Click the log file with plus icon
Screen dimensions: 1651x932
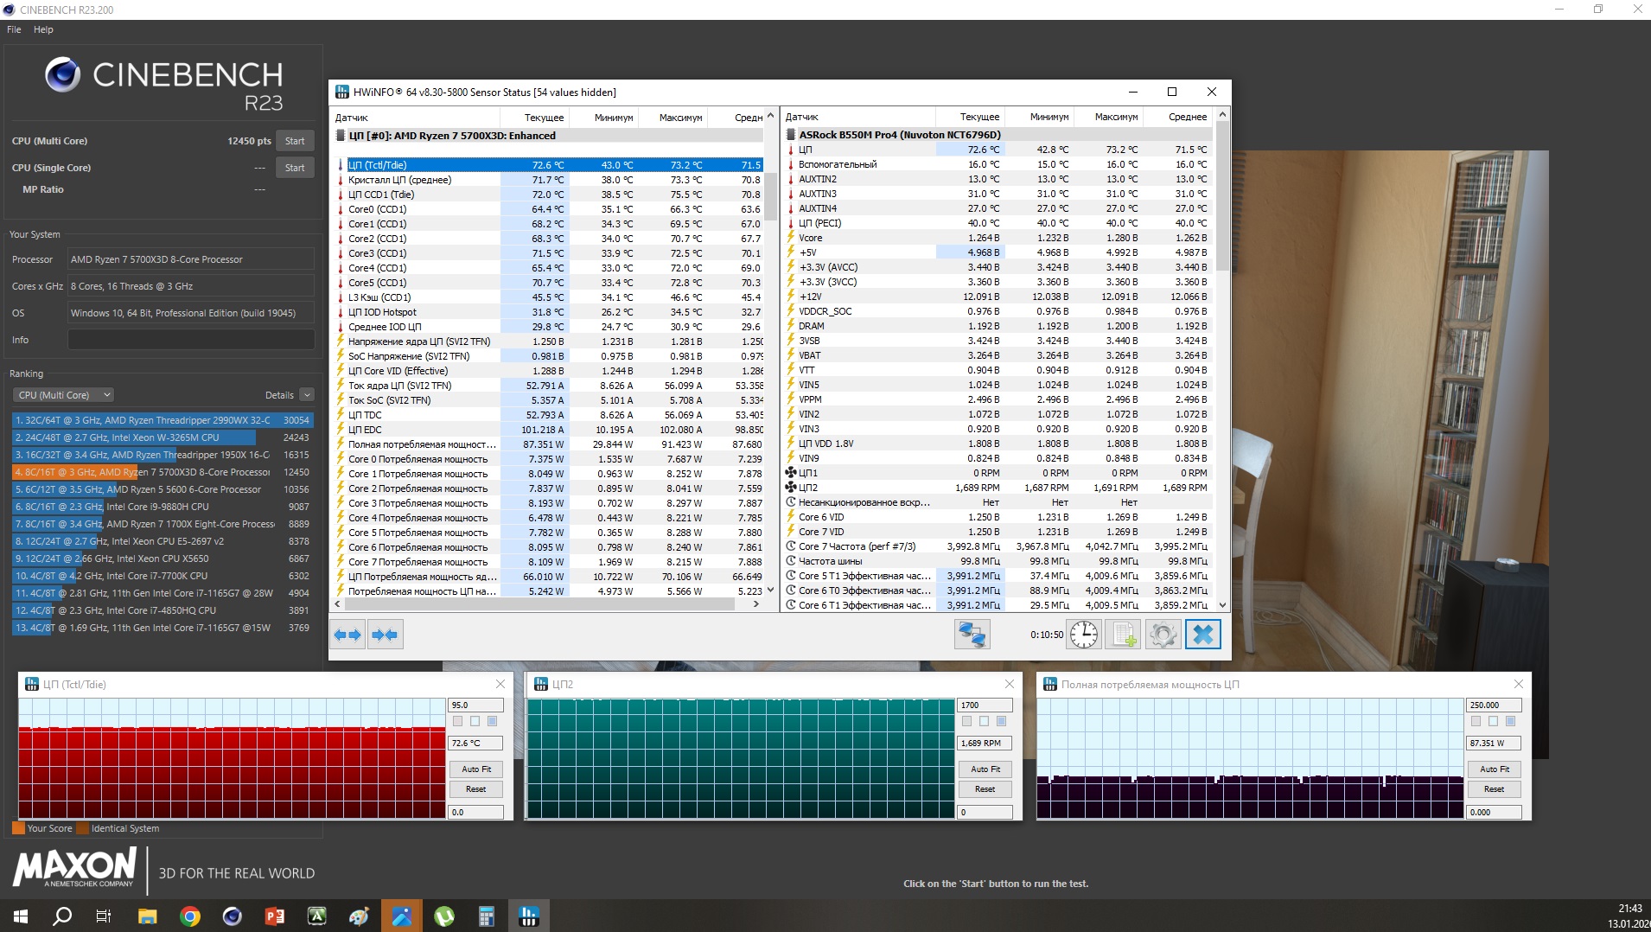click(x=1124, y=635)
